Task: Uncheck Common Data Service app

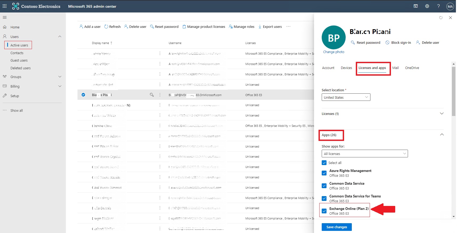Action: [324, 186]
